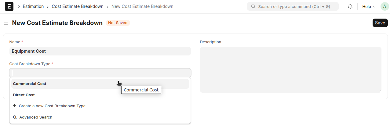This screenshot has width=390, height=128.
Task: Toggle the sidebar hamburger menu icon
Action: click(x=6, y=23)
